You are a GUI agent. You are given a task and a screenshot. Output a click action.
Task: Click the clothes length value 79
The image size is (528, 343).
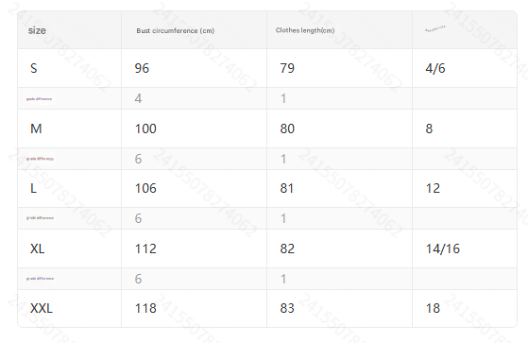[287, 68]
